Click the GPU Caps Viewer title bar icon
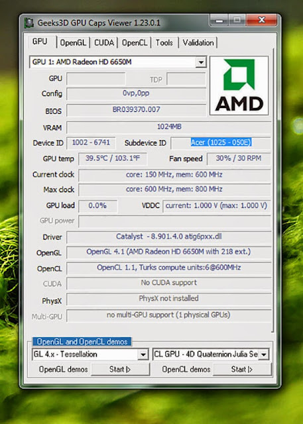The width and height of the screenshot is (303, 424). pos(29,23)
